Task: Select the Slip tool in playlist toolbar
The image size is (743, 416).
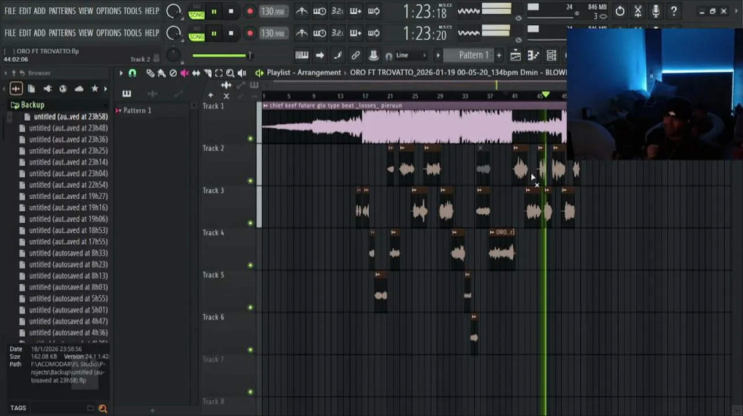Action: coord(196,73)
